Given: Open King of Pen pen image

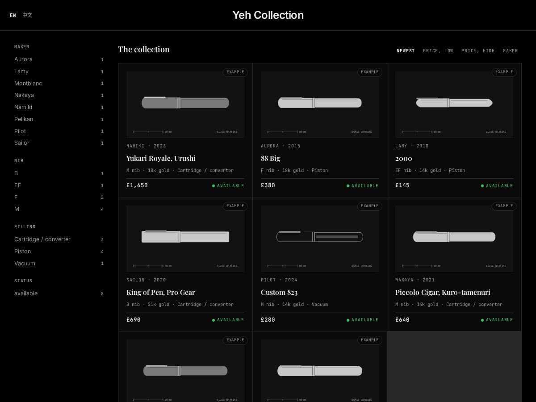Looking at the screenshot, I should point(185,239).
